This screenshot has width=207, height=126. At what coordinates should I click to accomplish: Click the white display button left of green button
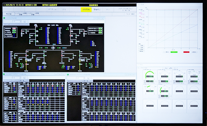point(166,52)
